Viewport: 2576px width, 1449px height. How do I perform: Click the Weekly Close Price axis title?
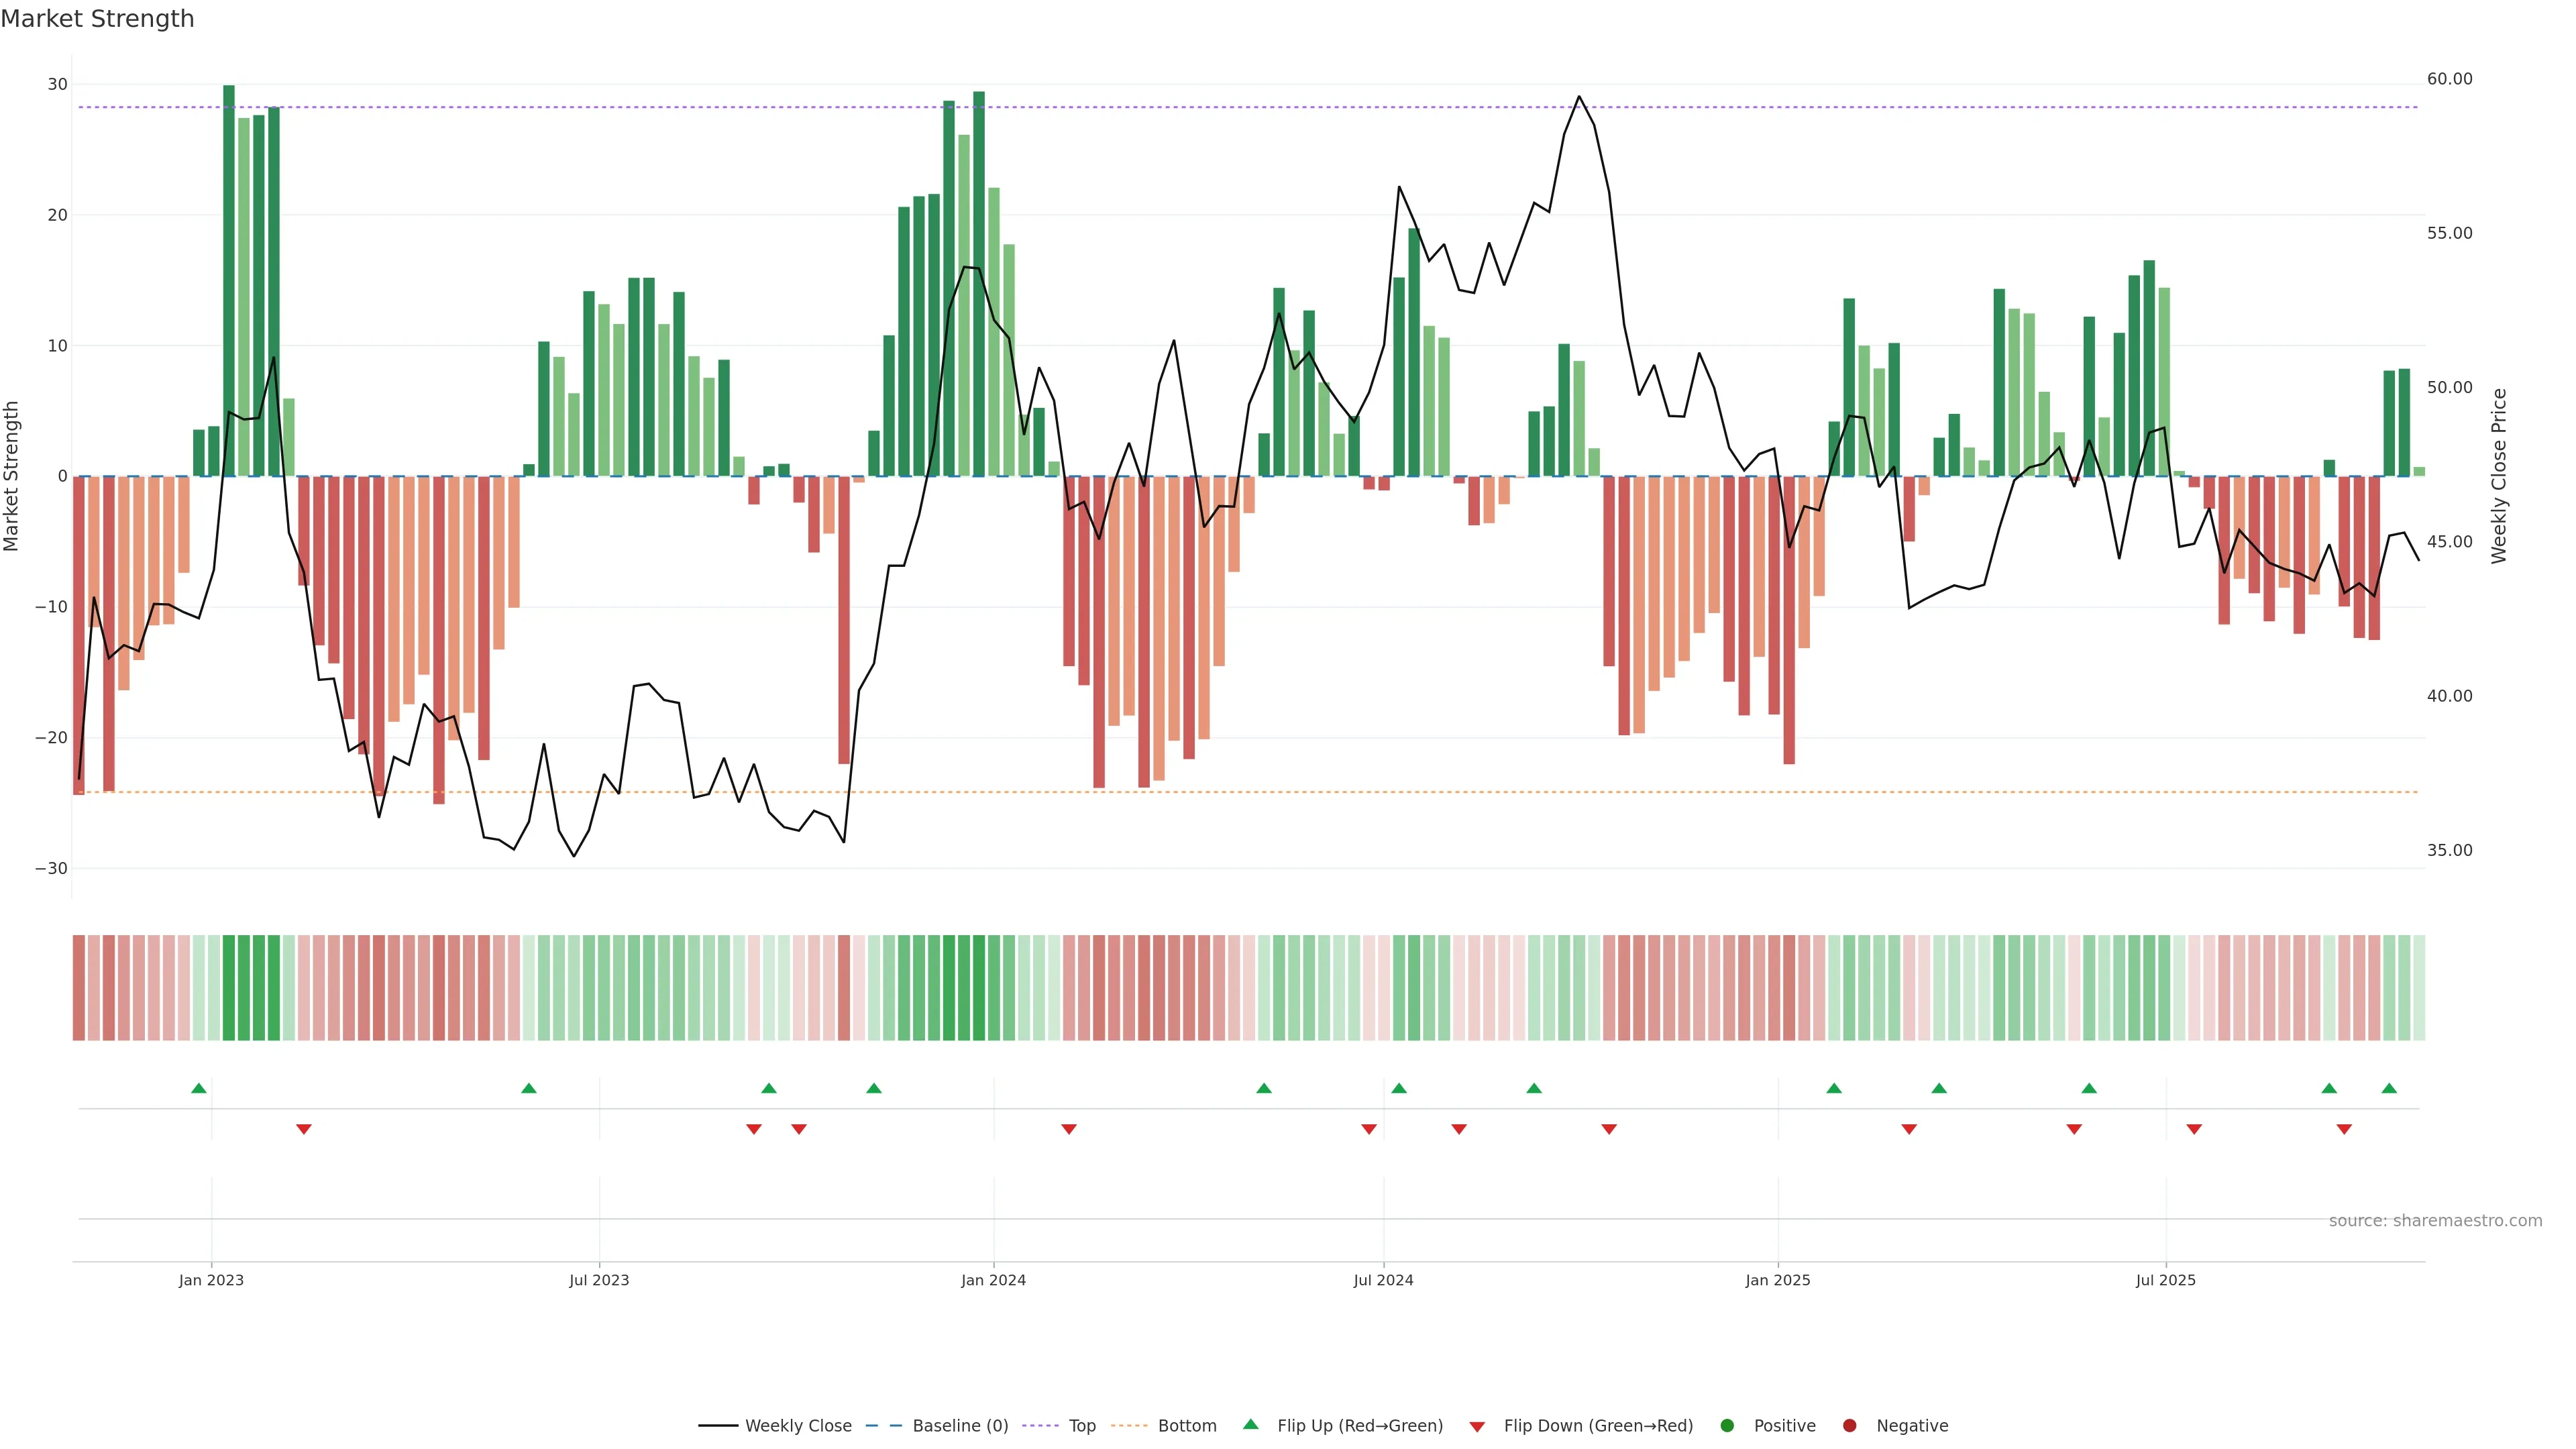coord(2499,476)
